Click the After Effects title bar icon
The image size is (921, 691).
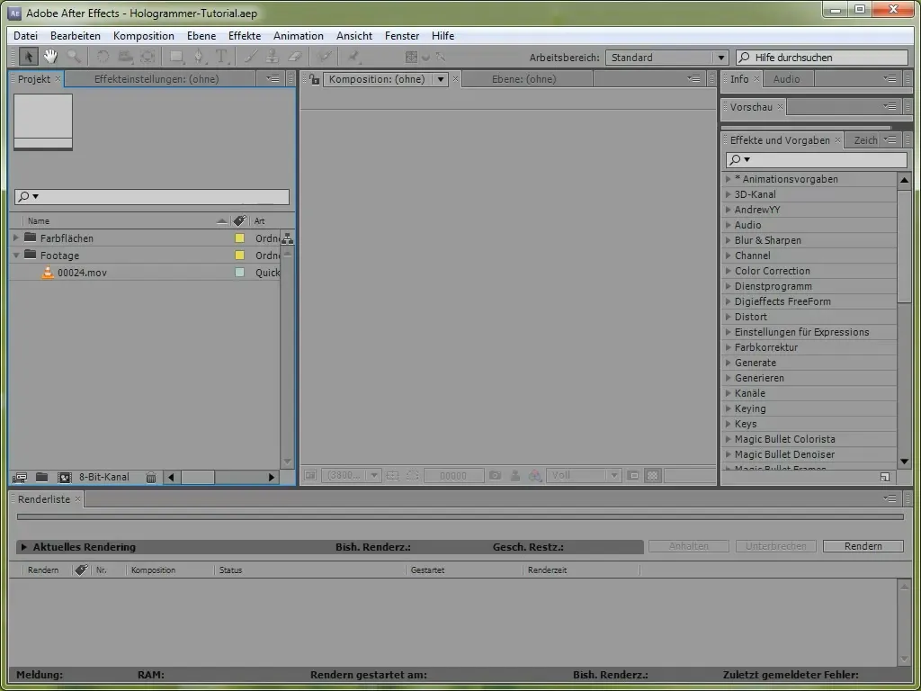14,13
